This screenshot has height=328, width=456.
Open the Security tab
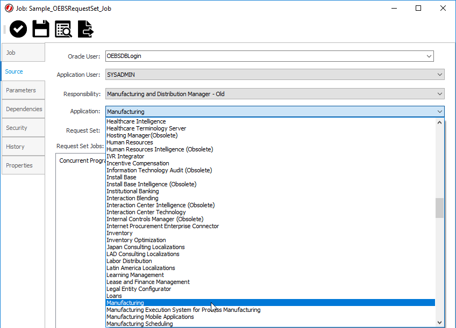pyautogui.click(x=23, y=128)
